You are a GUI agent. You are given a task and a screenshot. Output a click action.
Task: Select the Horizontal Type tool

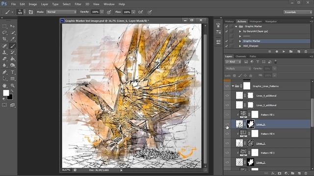12,72
